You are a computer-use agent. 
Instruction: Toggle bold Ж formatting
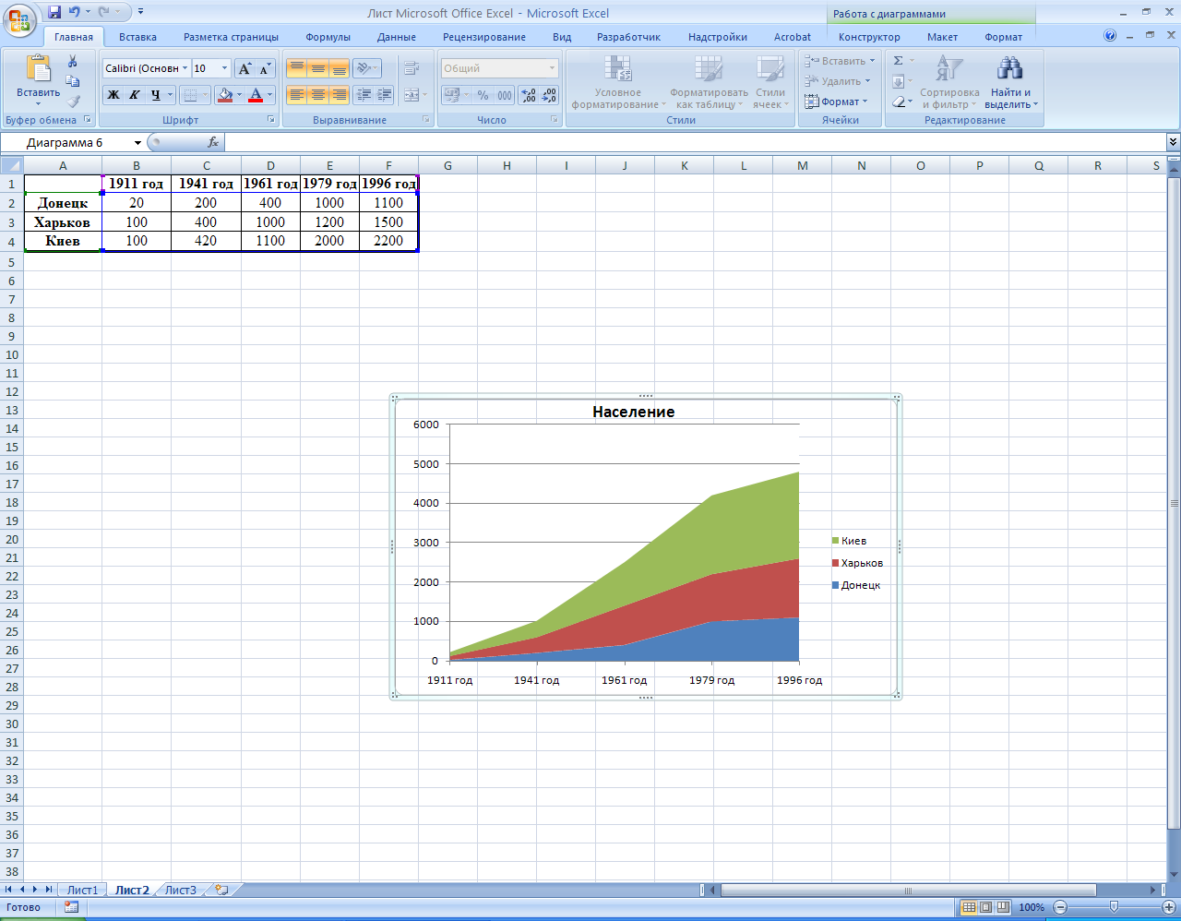pyautogui.click(x=113, y=94)
